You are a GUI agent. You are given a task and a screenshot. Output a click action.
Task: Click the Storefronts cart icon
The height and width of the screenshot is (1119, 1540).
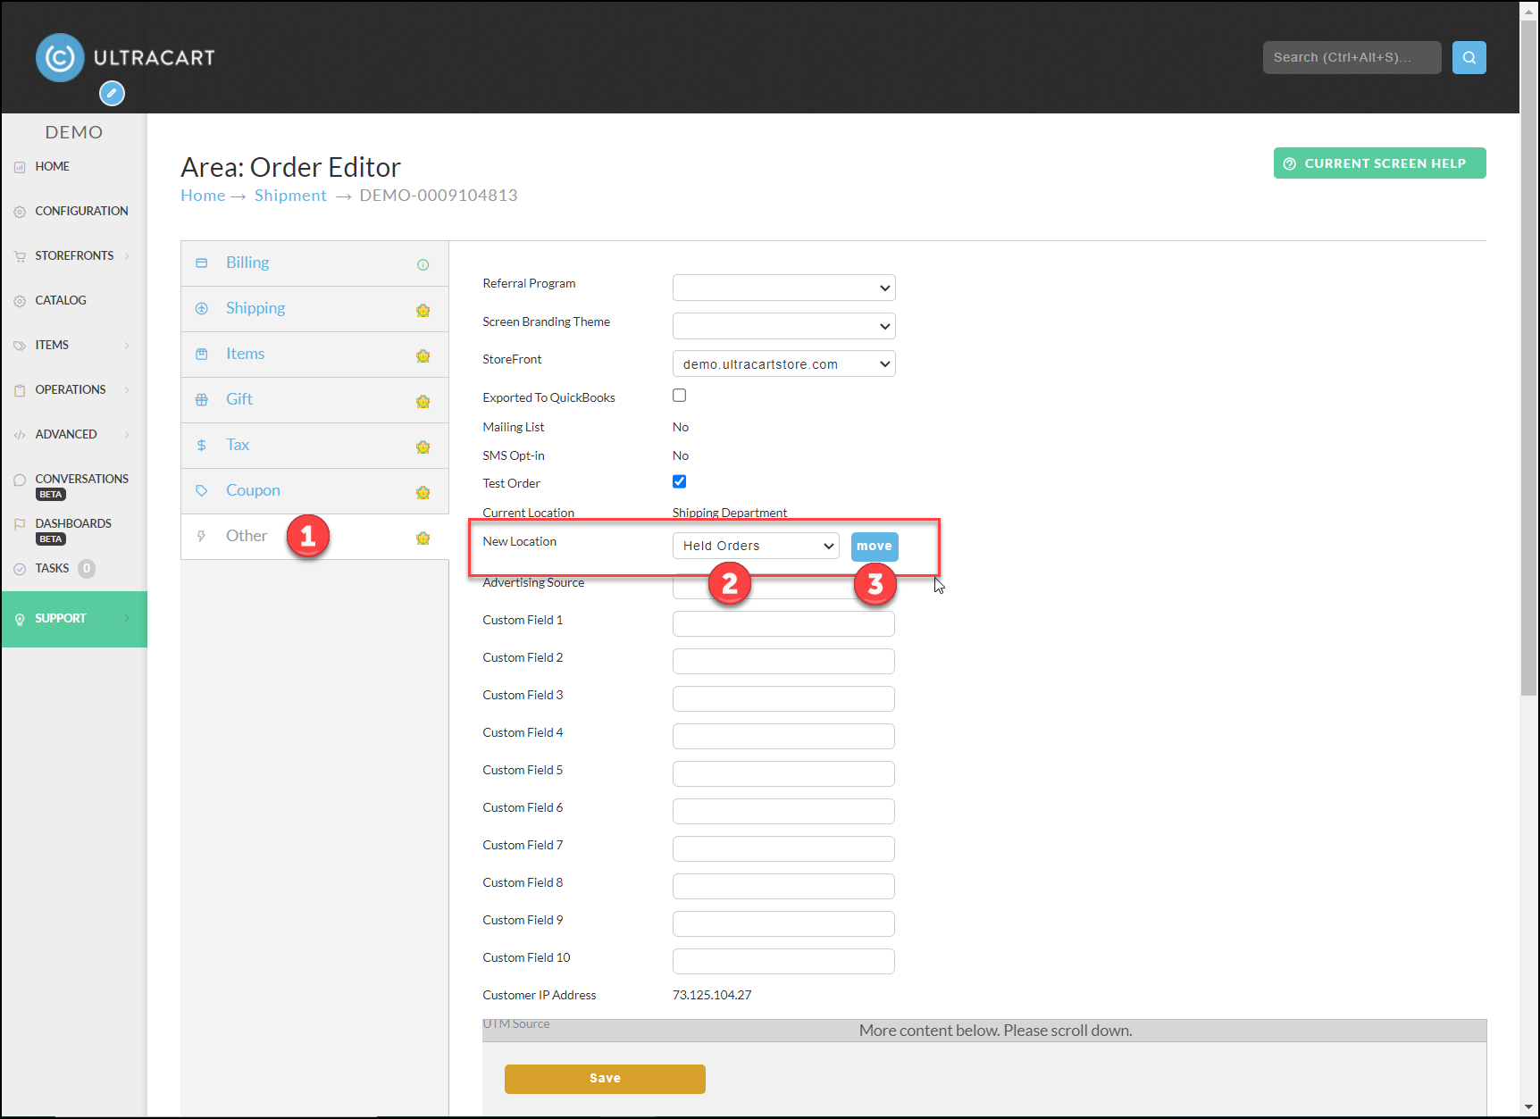click(20, 256)
